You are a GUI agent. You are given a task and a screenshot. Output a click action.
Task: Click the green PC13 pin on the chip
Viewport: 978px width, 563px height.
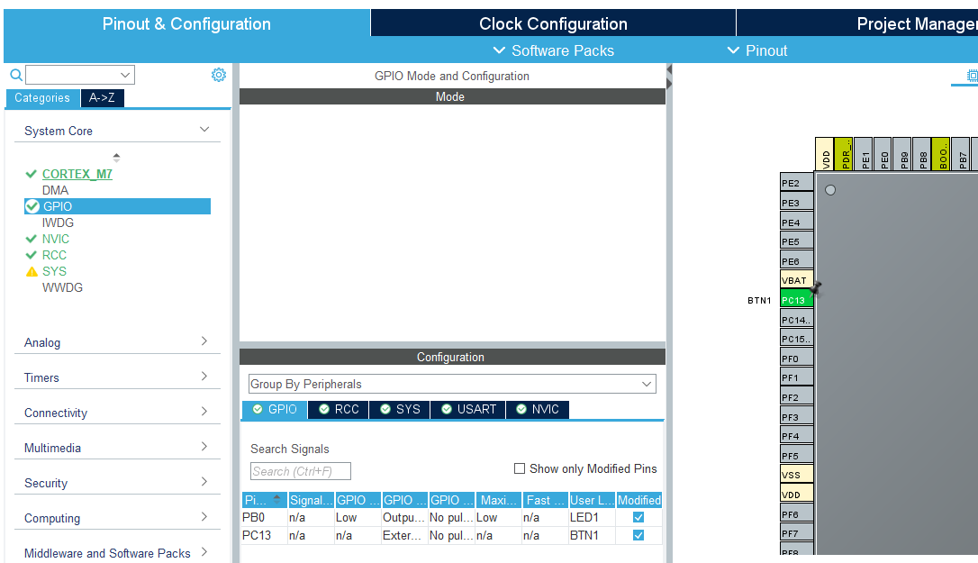(796, 300)
